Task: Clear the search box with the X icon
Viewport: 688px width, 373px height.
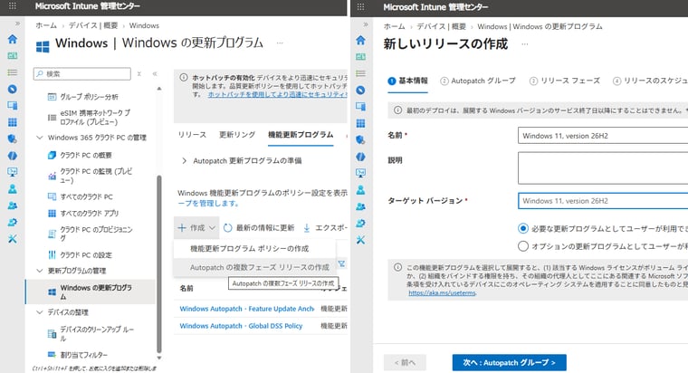Action: [x=139, y=73]
